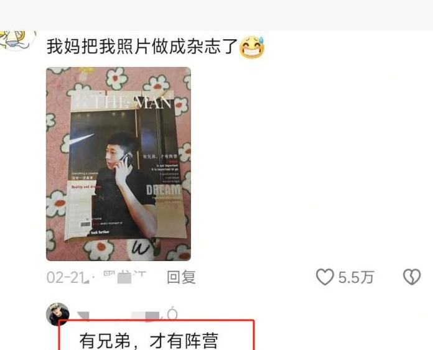
Task: Tap the THE MAN title on the cover
Action: click(x=122, y=101)
